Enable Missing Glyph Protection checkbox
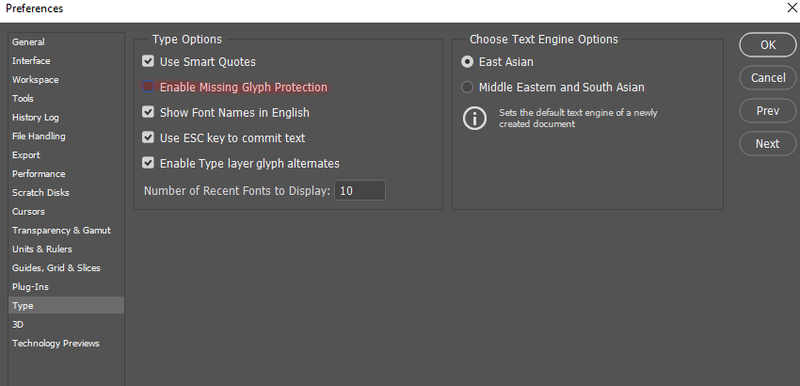 click(148, 88)
